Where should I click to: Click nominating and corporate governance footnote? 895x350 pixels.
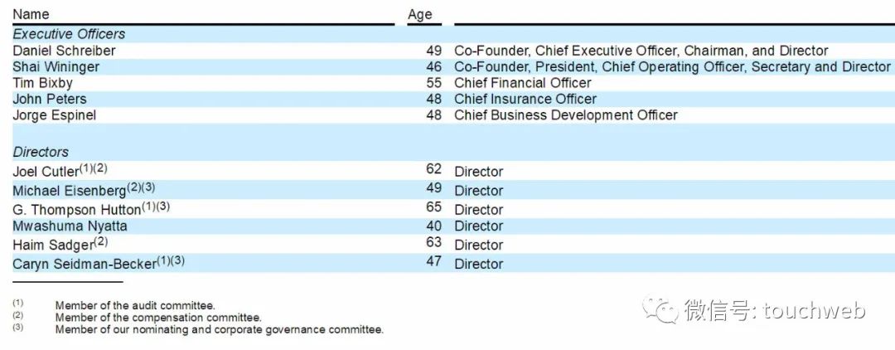click(x=219, y=329)
